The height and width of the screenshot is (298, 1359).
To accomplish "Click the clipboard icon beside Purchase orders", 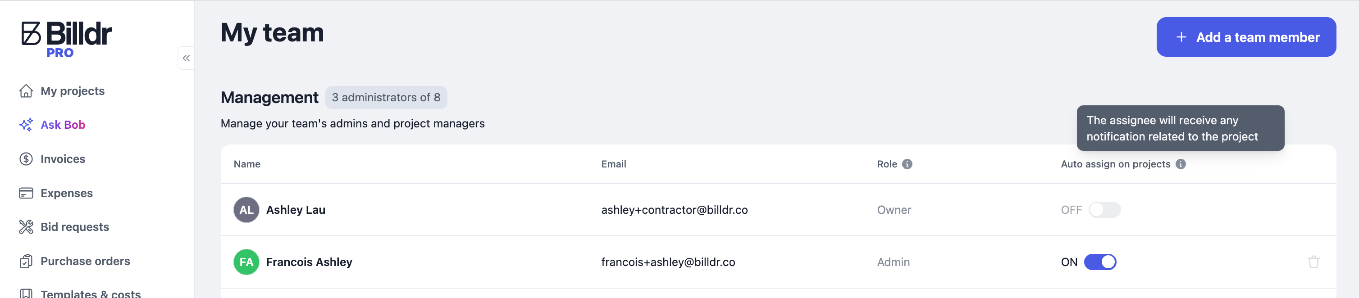I will point(26,261).
